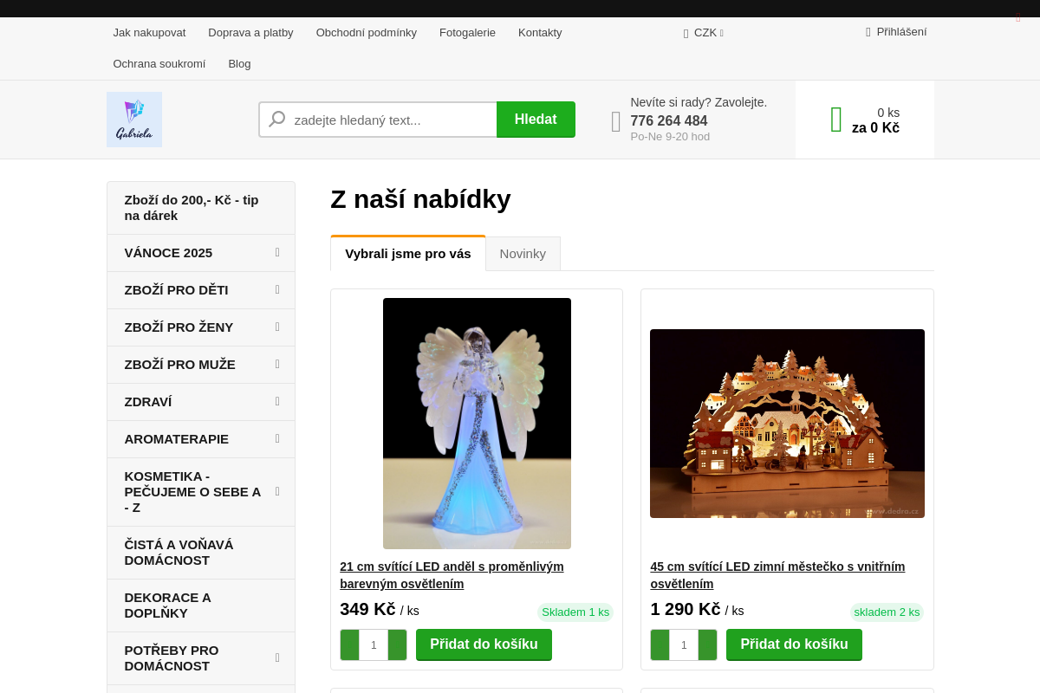Click the shopping cart icon
The height and width of the screenshot is (693, 1040).
pos(836,120)
